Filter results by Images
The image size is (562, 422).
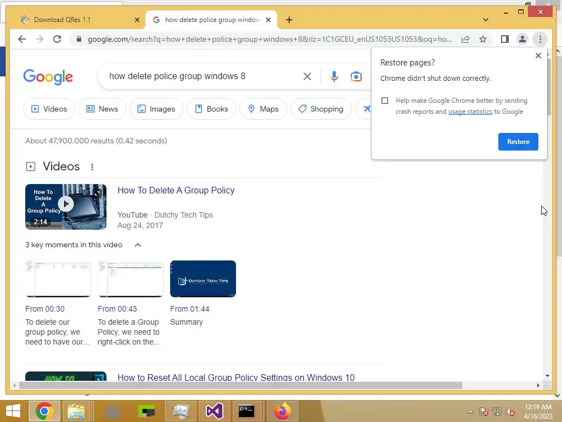[x=156, y=109]
